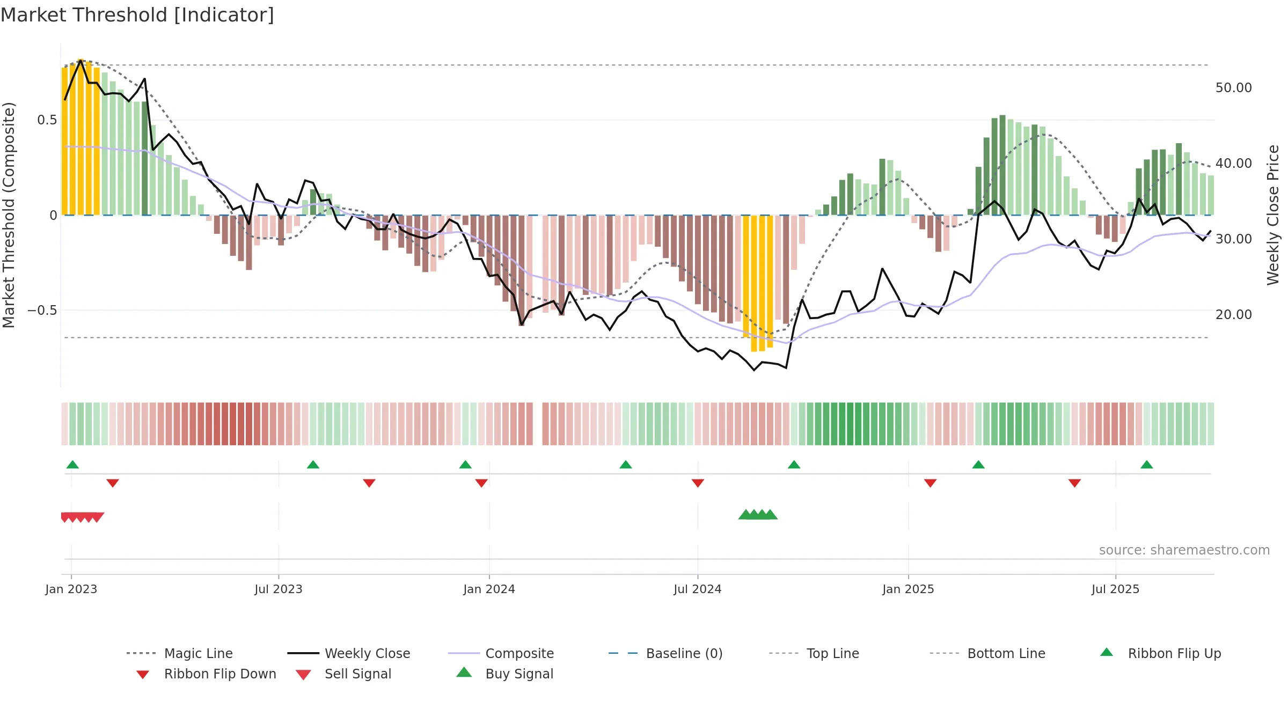Click the Jan 2025 x-axis label
The image size is (1288, 724).
coord(909,589)
